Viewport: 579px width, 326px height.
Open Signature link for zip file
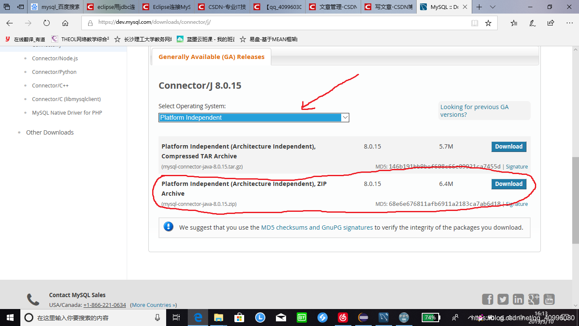coord(517,204)
